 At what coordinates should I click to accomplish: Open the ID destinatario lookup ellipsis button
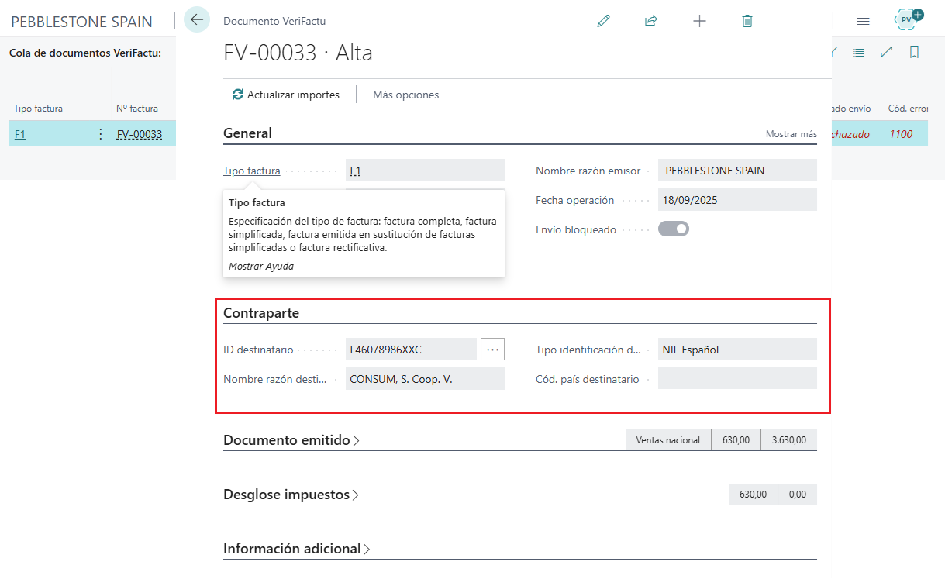click(492, 350)
